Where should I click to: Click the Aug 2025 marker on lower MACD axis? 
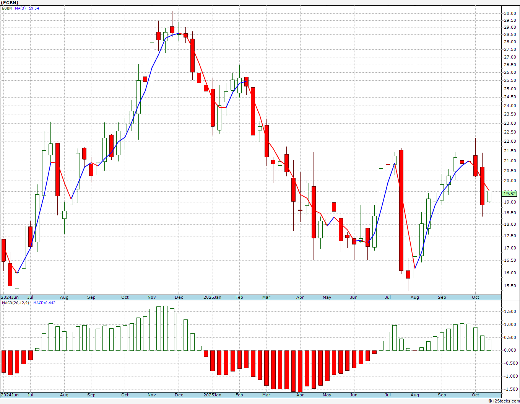pyautogui.click(x=414, y=395)
